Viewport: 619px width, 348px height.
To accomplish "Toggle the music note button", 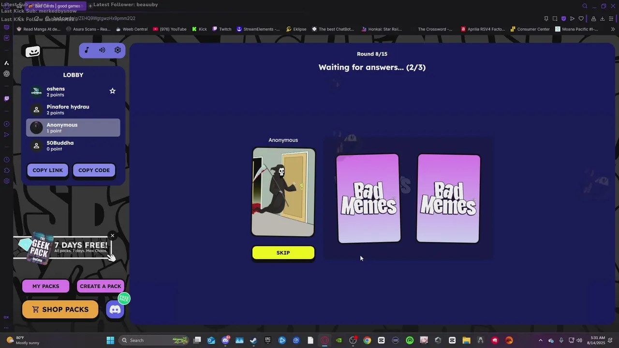I will (87, 50).
